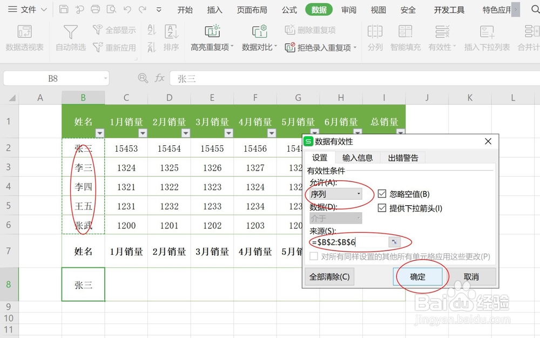This screenshot has width=540, height=338.
Task: Toggle the 忽略空值 checkbox
Action: (x=383, y=195)
